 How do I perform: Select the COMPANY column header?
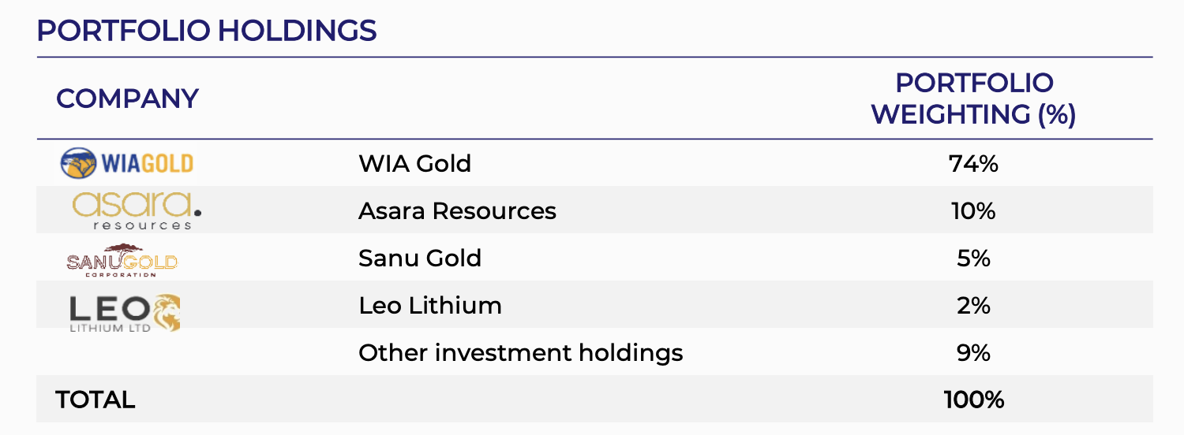(127, 99)
